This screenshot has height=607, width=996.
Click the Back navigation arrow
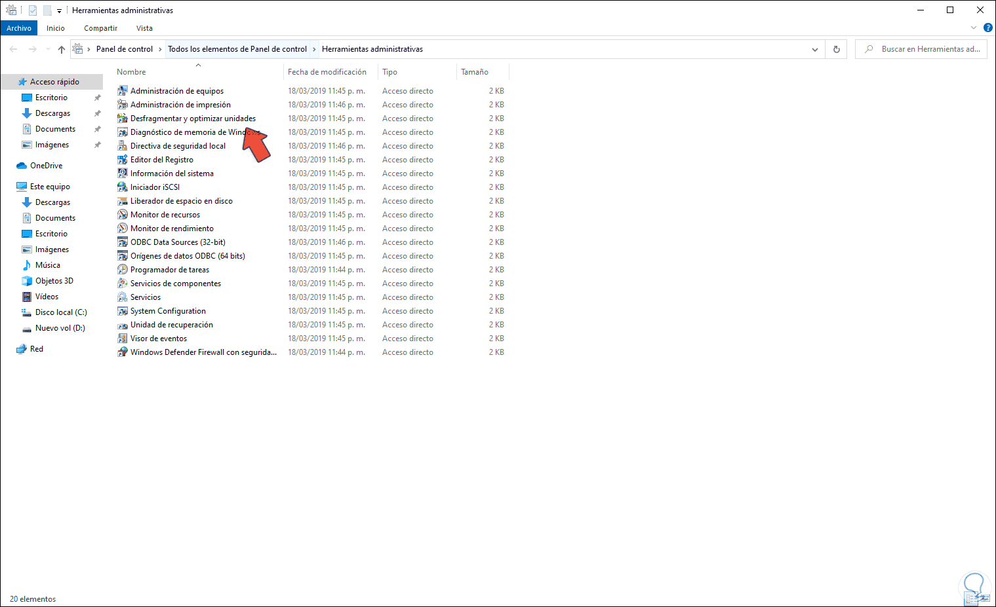[x=13, y=49]
